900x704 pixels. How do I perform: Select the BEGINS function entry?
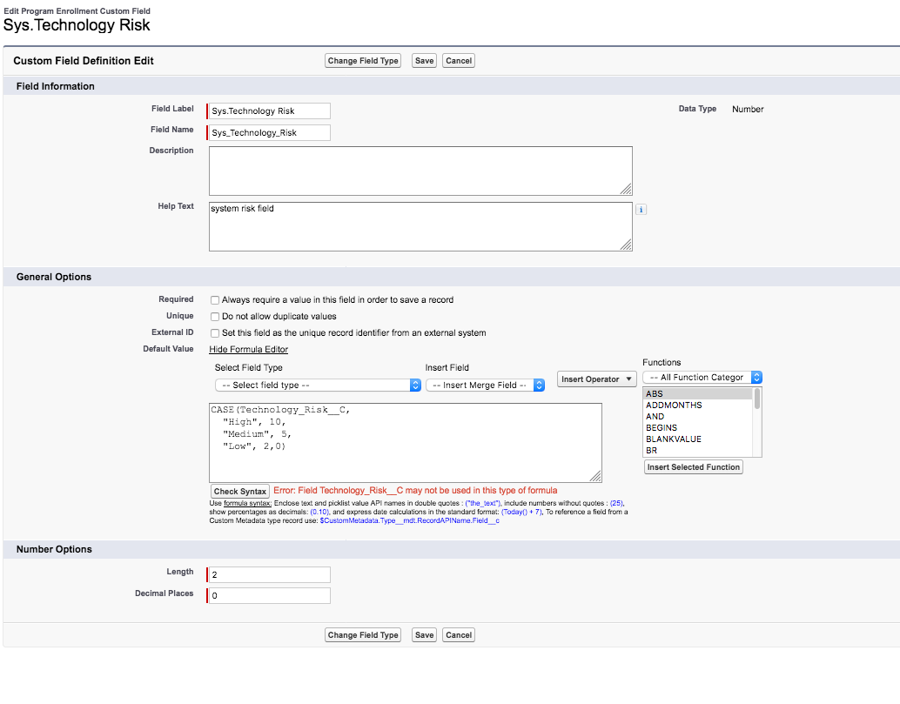coord(662,428)
